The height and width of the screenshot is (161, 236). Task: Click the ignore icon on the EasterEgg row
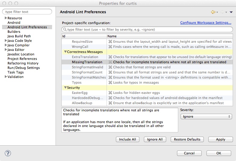(110, 93)
